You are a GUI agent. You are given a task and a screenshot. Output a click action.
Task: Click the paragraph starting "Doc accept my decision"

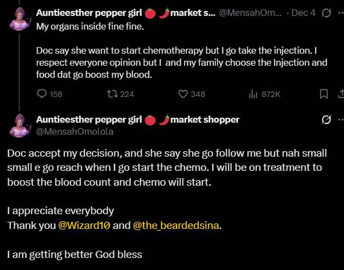(164, 166)
